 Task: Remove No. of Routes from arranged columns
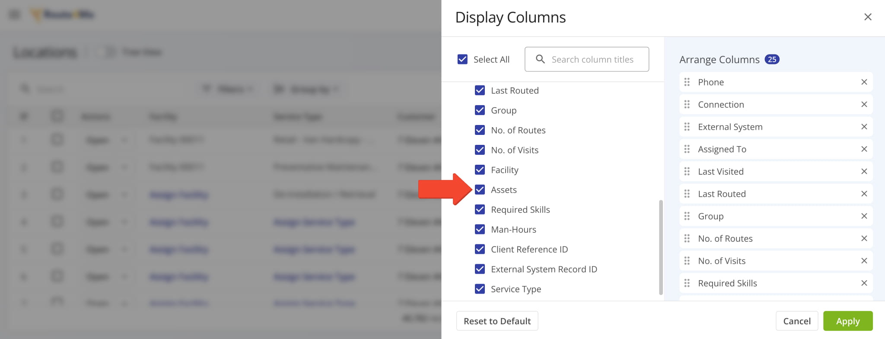(x=864, y=238)
